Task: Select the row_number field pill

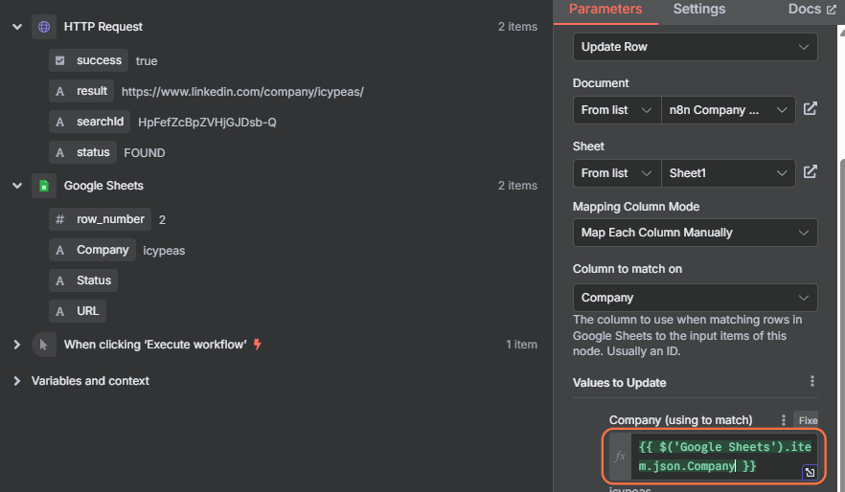Action: [x=101, y=219]
